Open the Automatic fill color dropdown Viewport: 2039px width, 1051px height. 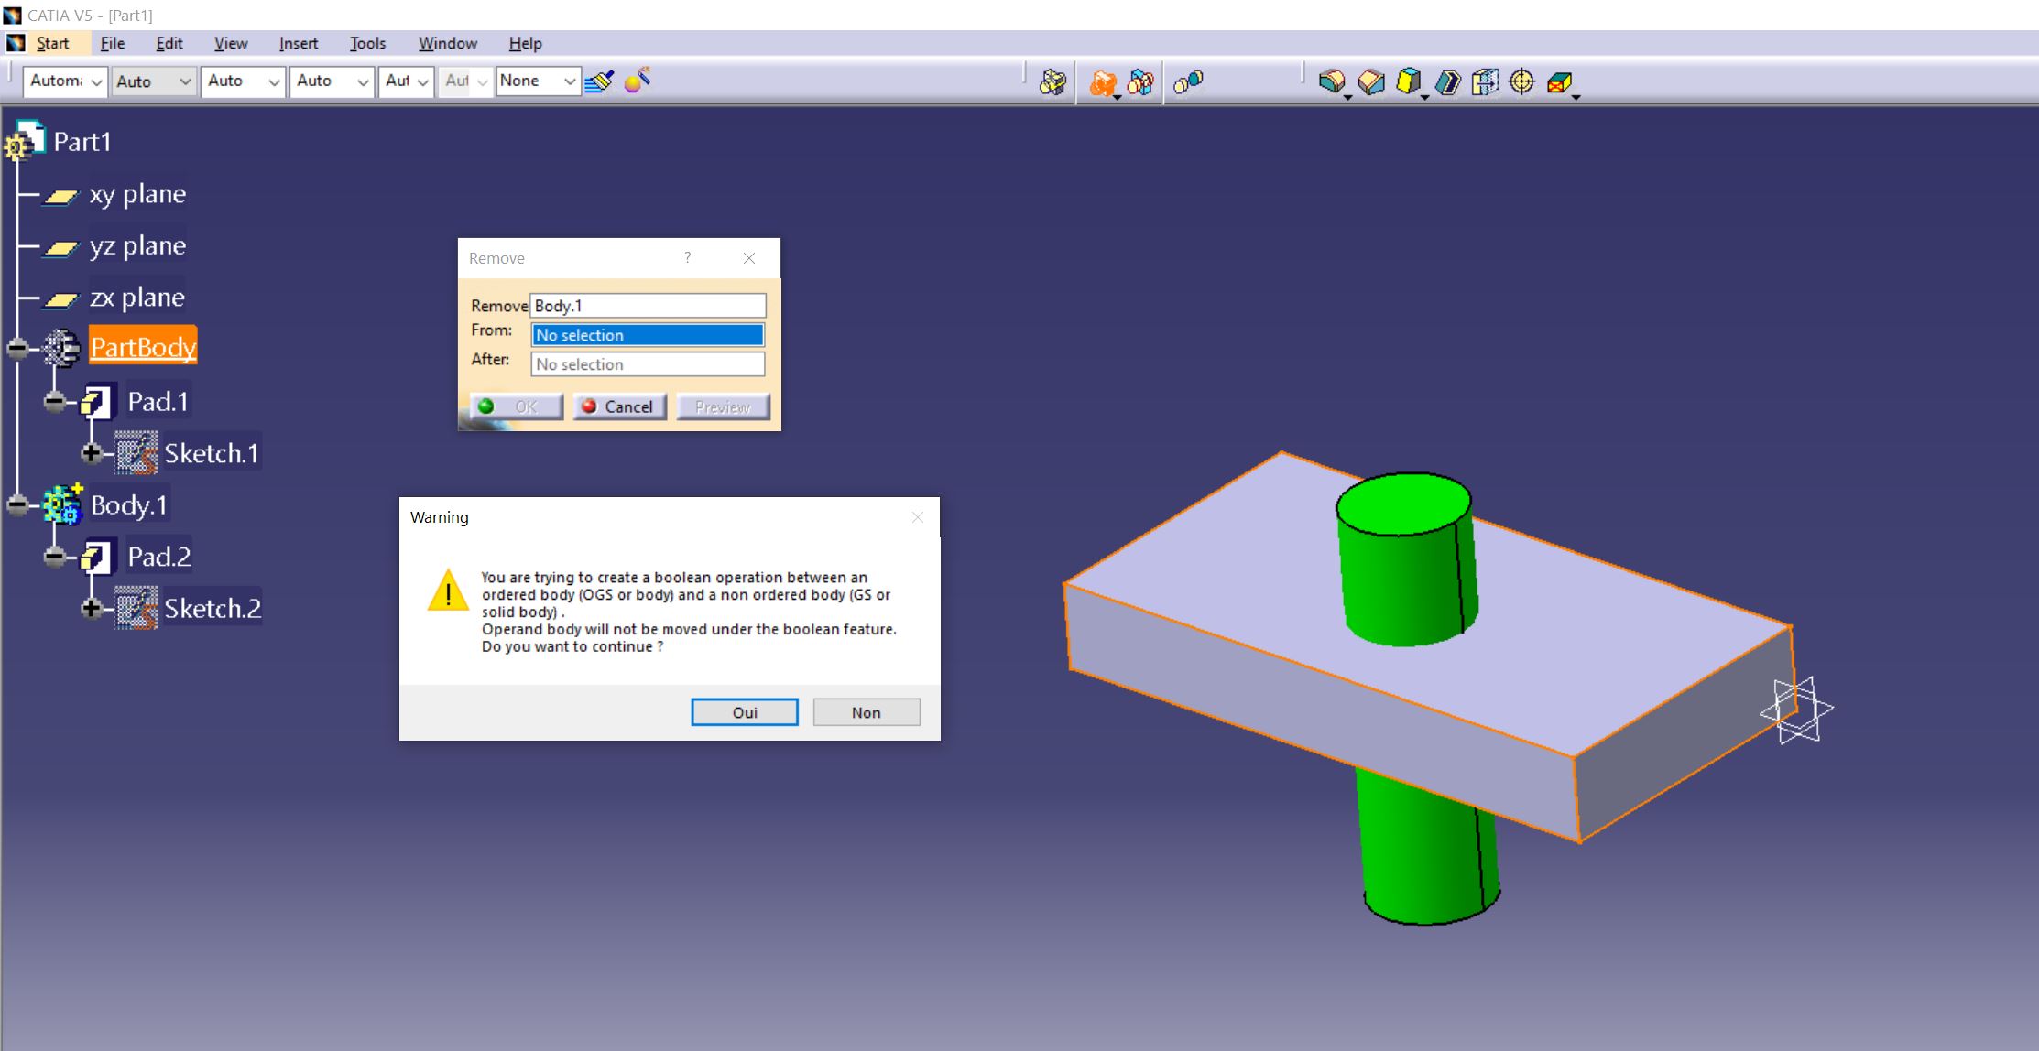pyautogui.click(x=64, y=81)
